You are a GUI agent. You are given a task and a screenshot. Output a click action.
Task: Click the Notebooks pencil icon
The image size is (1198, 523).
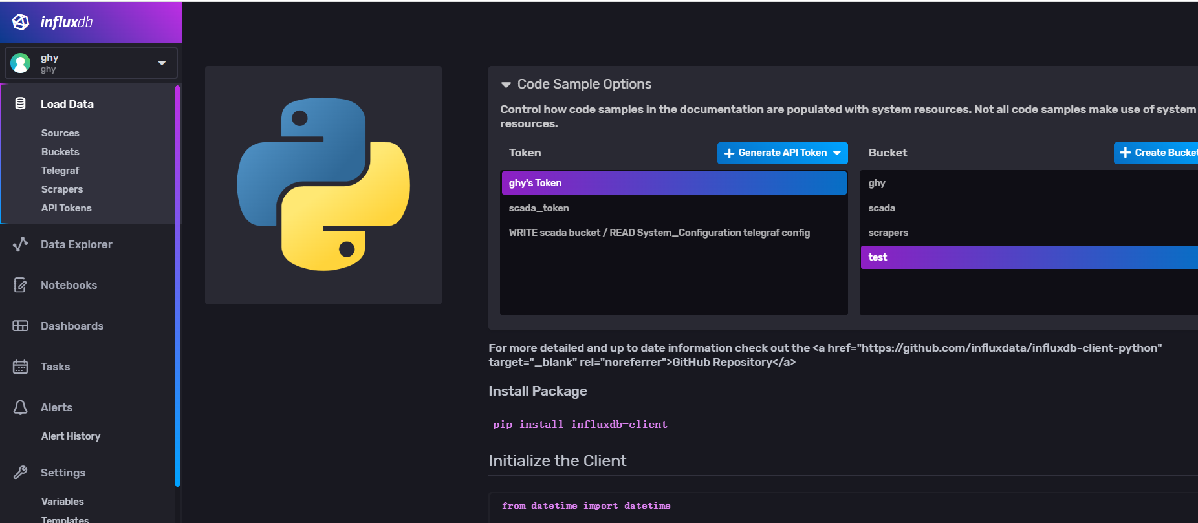coord(21,285)
